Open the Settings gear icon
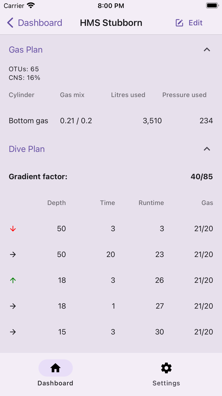The image size is (222, 396). (x=166, y=368)
